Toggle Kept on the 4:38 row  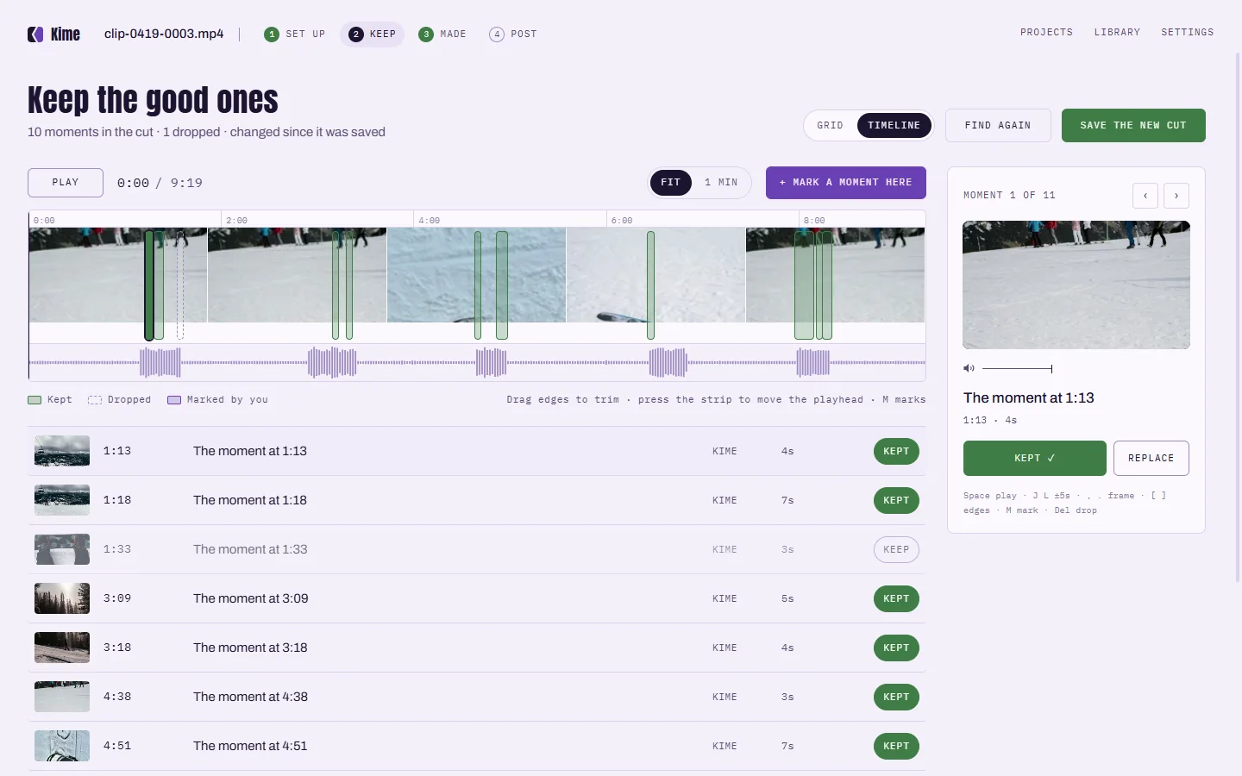[896, 698]
